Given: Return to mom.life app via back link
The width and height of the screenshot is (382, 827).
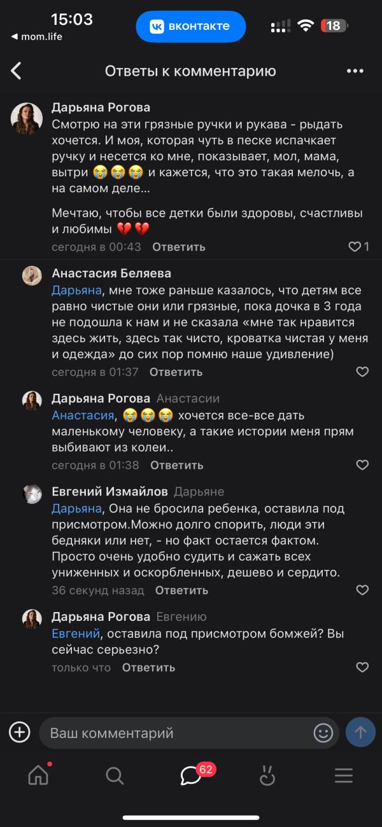Looking at the screenshot, I should (36, 36).
